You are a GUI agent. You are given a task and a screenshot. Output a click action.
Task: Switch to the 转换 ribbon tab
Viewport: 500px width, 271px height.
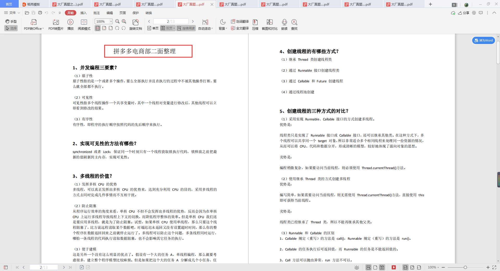(148, 13)
